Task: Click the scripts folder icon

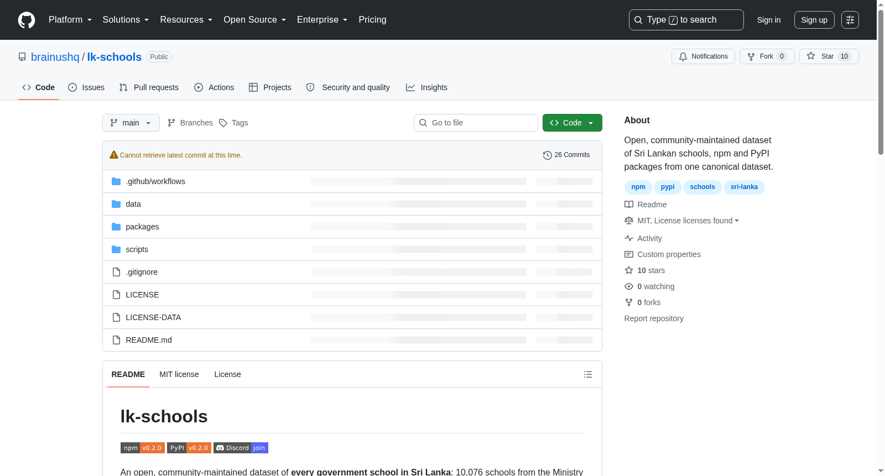Action: [116, 249]
